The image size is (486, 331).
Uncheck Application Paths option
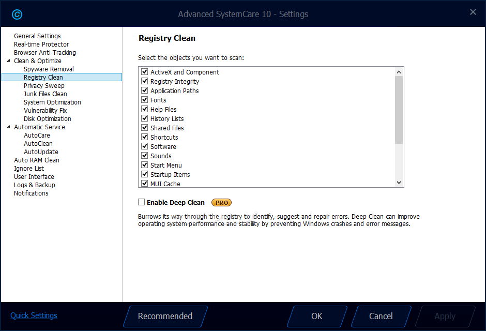pyautogui.click(x=144, y=91)
